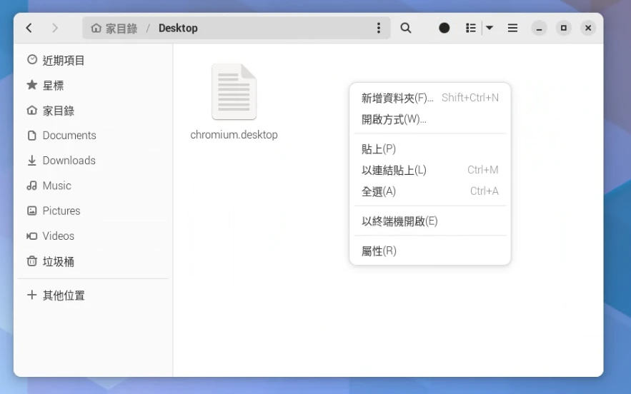Open the hamburger main menu
The width and height of the screenshot is (631, 394).
coord(512,28)
